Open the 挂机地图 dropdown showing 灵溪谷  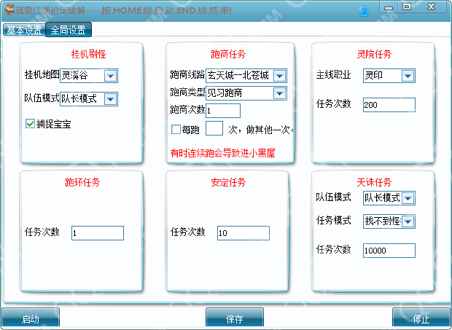(89, 76)
